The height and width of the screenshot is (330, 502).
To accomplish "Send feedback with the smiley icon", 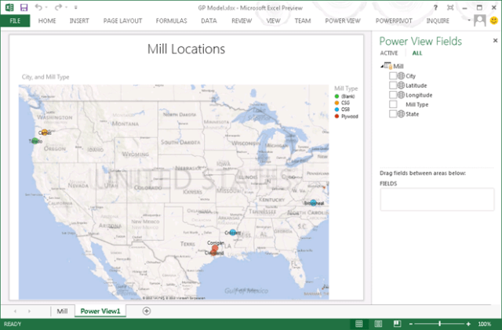I will [494, 20].
